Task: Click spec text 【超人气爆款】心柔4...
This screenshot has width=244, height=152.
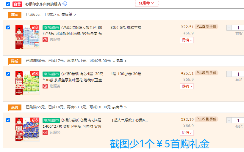Action: point(129,120)
